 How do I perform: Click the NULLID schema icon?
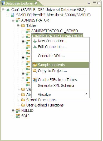click(18, 110)
